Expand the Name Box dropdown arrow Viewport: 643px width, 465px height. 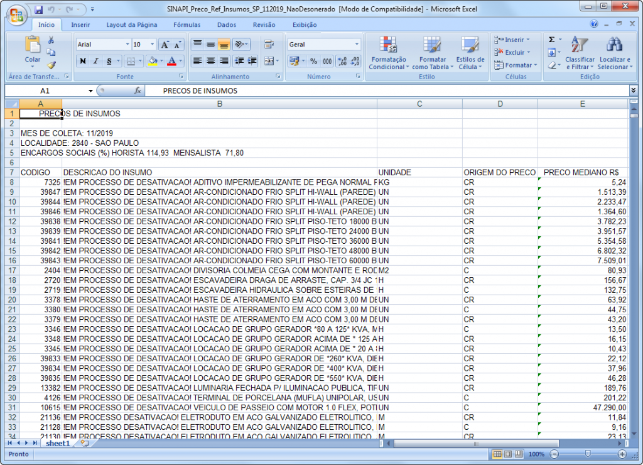[90, 90]
